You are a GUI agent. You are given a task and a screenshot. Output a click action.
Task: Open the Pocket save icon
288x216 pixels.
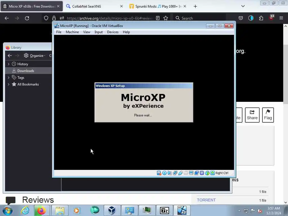point(241,18)
